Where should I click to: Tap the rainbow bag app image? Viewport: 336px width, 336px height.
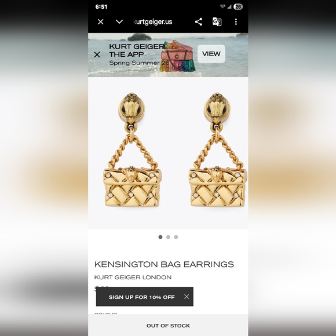click(x=178, y=57)
